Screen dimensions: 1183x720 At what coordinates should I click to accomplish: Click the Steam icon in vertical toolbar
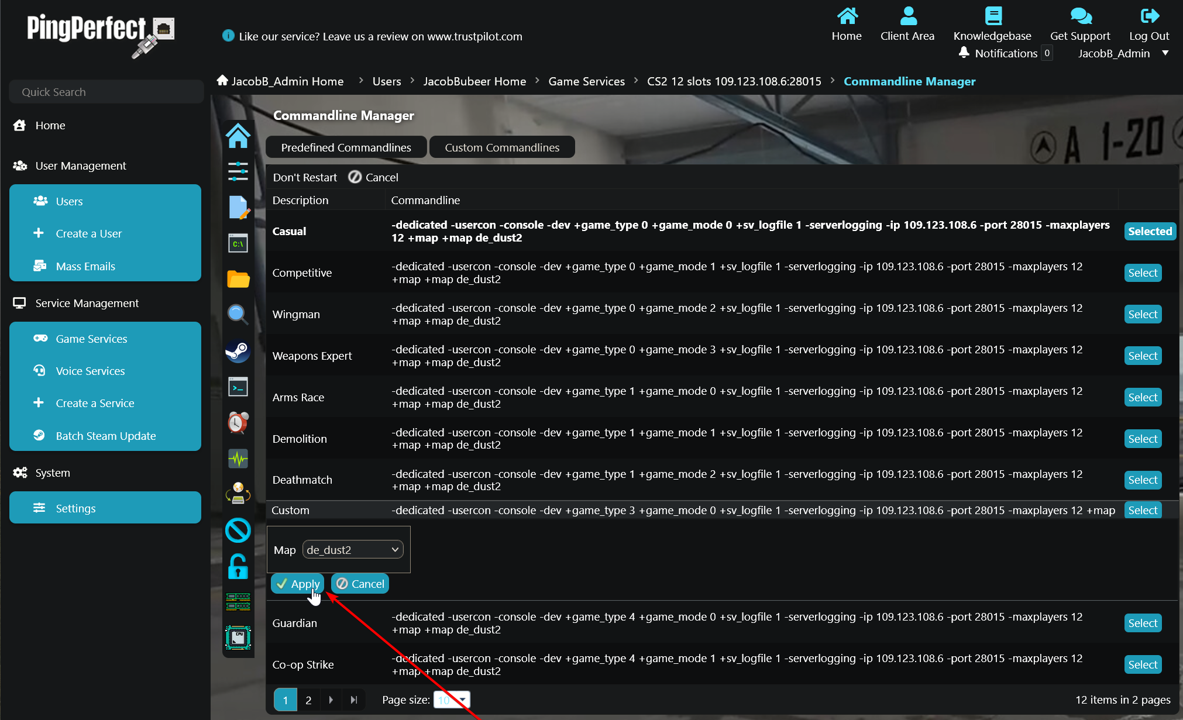[x=238, y=351]
